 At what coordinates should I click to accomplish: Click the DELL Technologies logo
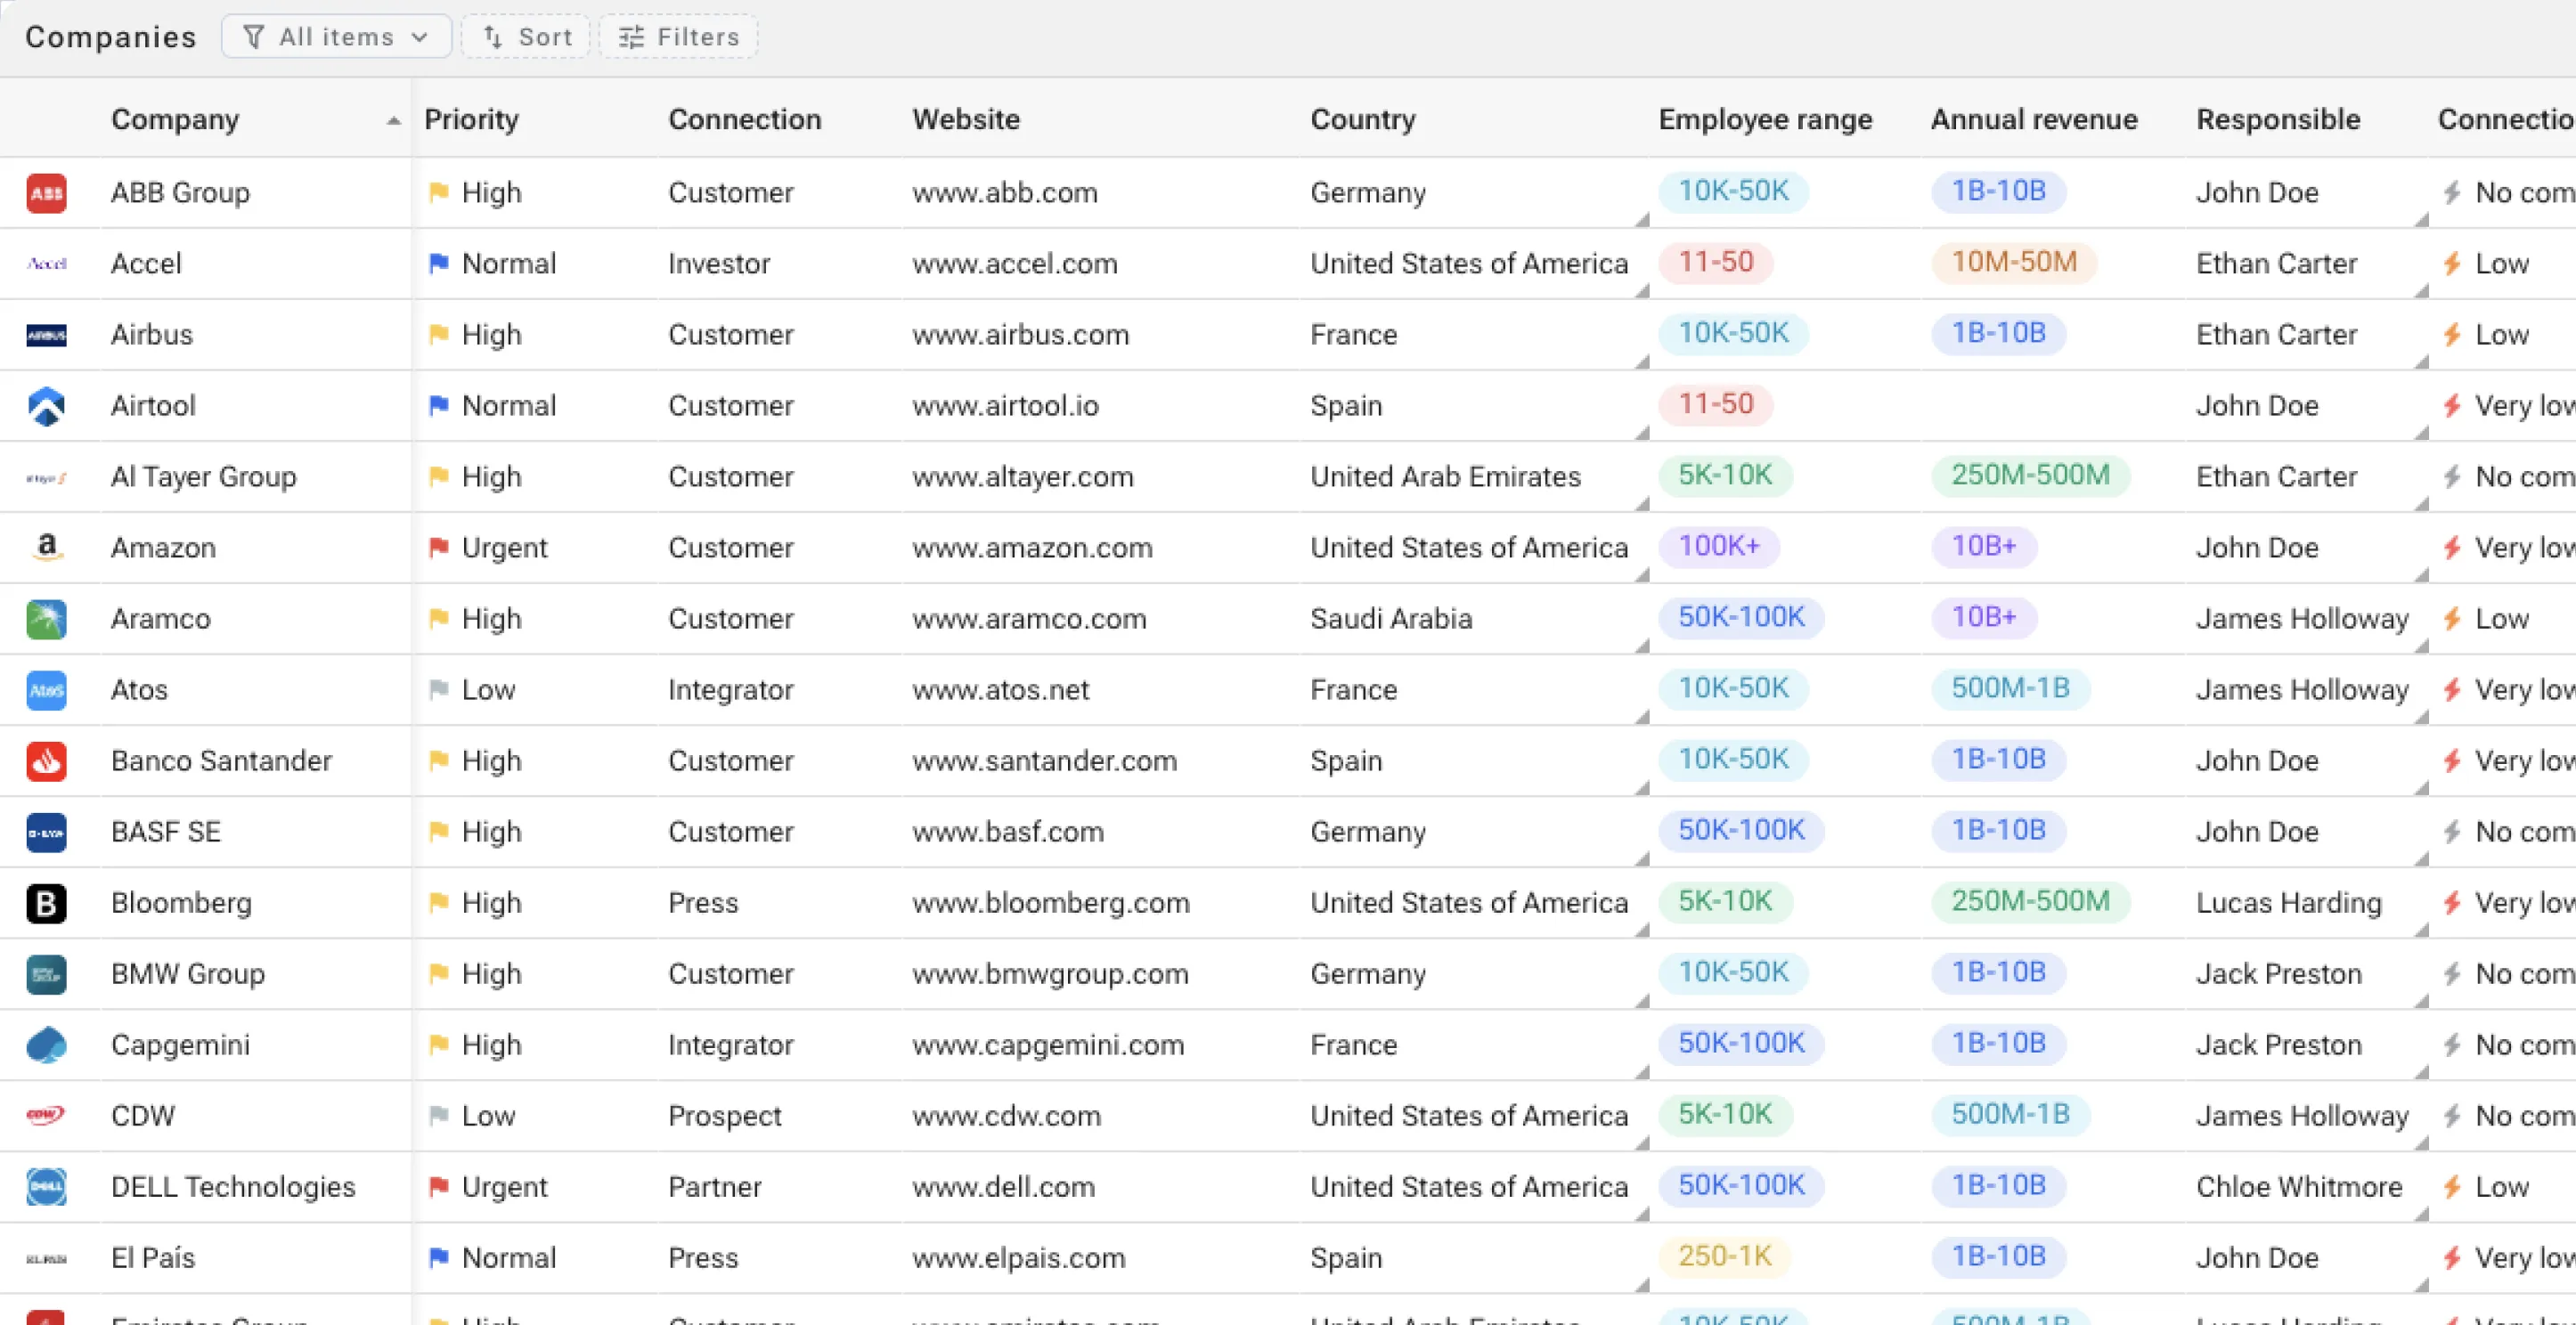46,1186
